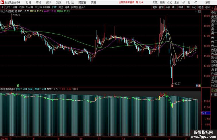Click the green 减 event marker
The image size is (217, 140).
point(18,86)
